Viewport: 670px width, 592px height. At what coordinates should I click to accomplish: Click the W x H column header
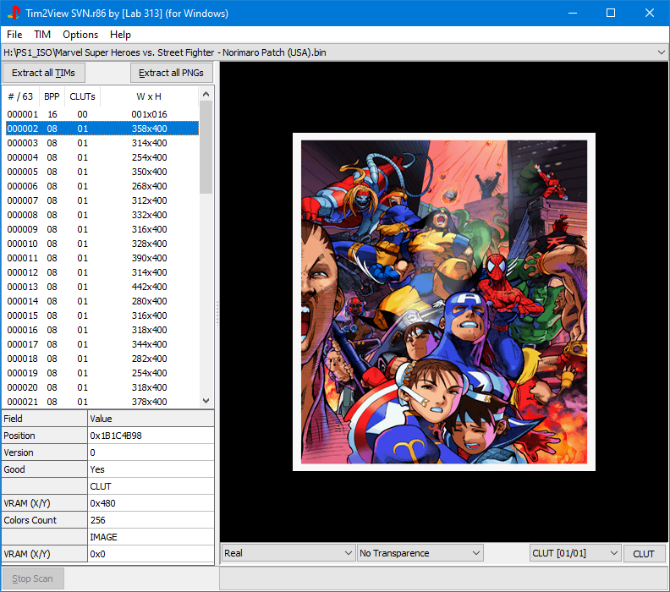149,96
